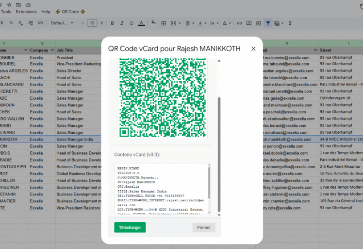The height and width of the screenshot is (249, 363).
Task: Toggle bold formatting
Action: coord(112,23)
